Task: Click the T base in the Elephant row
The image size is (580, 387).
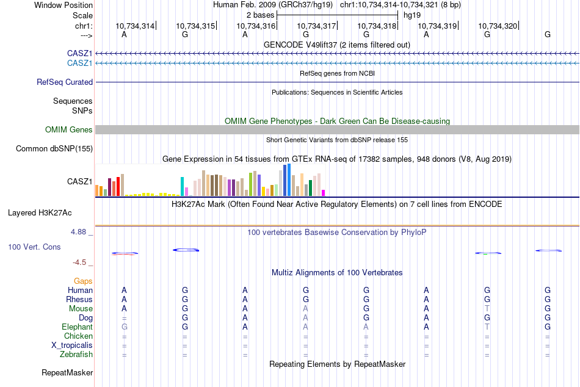Action: click(x=487, y=327)
